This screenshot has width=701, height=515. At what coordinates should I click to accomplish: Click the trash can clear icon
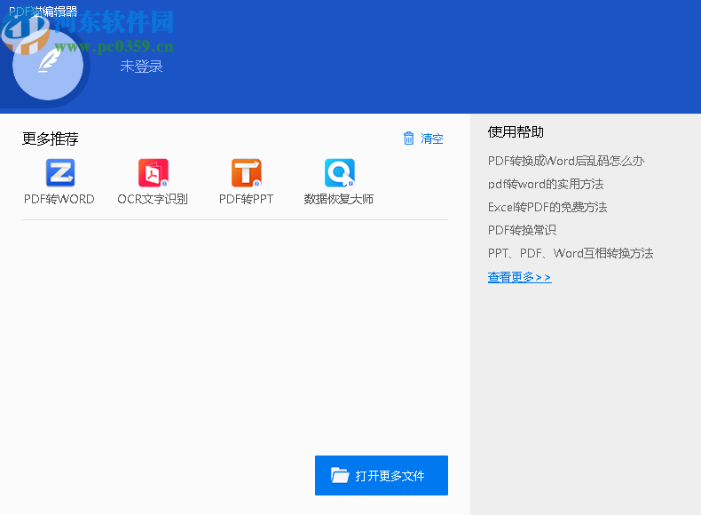[408, 139]
